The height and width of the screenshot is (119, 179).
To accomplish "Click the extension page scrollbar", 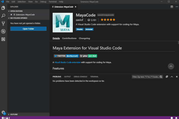I will point(178,43).
